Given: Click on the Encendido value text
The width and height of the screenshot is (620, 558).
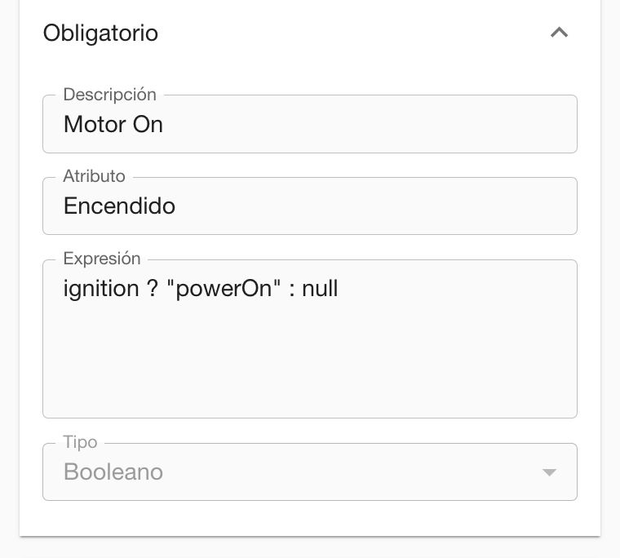Looking at the screenshot, I should pyautogui.click(x=119, y=206).
